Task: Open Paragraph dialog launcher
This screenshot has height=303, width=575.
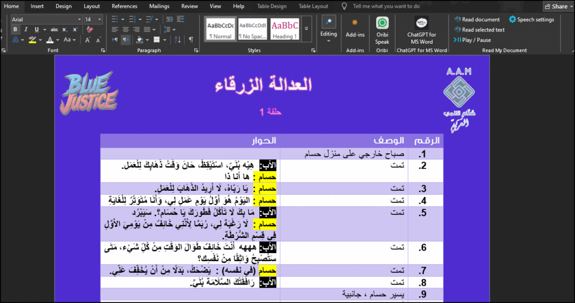Action: (x=196, y=50)
